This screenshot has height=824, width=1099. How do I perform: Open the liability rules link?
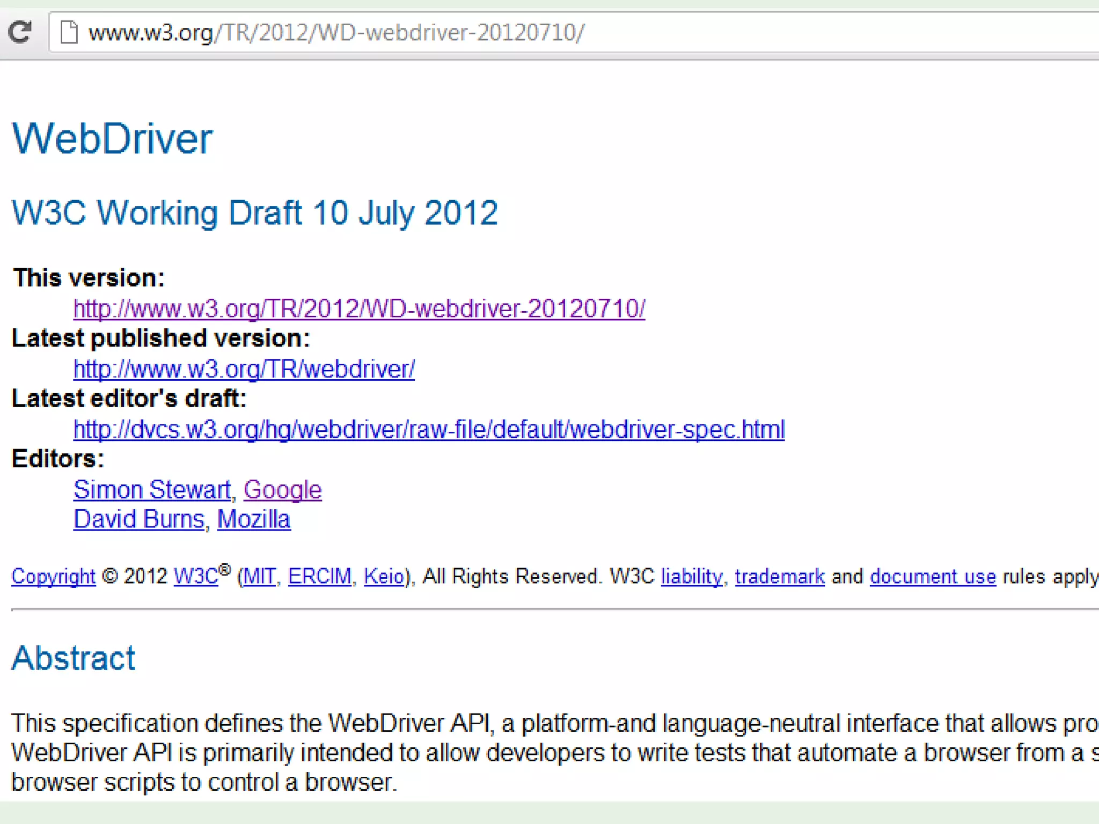(692, 577)
